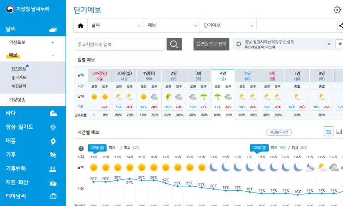This screenshot has height=206, width=343.
Task: Click the 기후 globe icon
Action: (53, 155)
